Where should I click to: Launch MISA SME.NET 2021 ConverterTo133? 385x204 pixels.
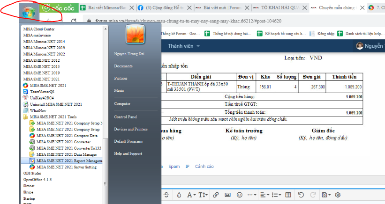point(65,148)
